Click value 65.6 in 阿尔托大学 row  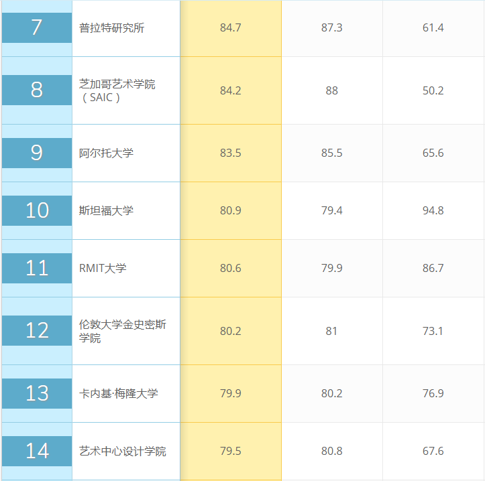[433, 153]
